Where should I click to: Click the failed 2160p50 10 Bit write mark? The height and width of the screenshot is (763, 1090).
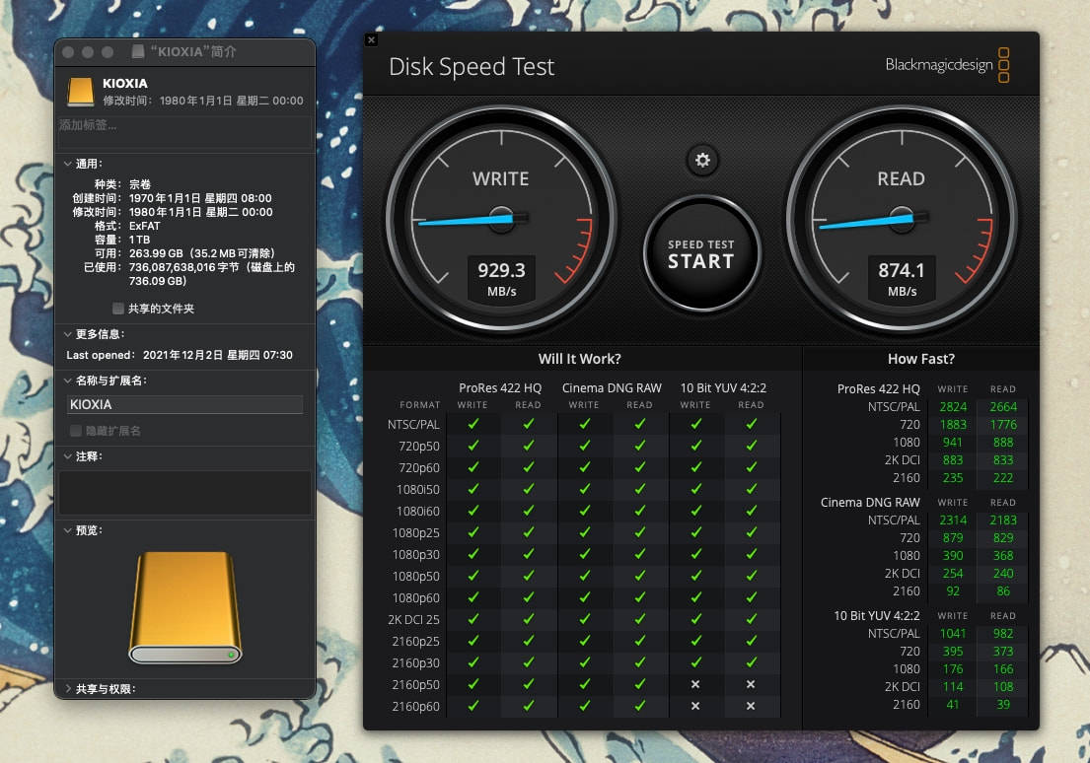pyautogui.click(x=695, y=684)
